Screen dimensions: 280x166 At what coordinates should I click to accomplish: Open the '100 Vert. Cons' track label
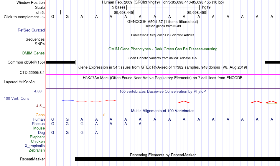[17, 98]
